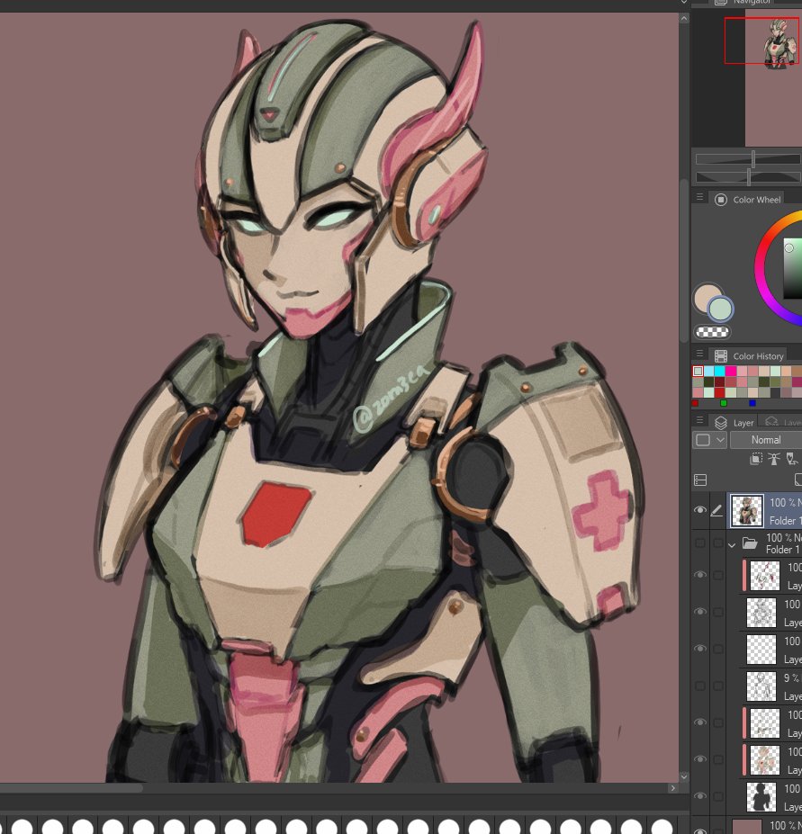
Task: Open the palette color dropdown beside Normal
Action: [709, 440]
